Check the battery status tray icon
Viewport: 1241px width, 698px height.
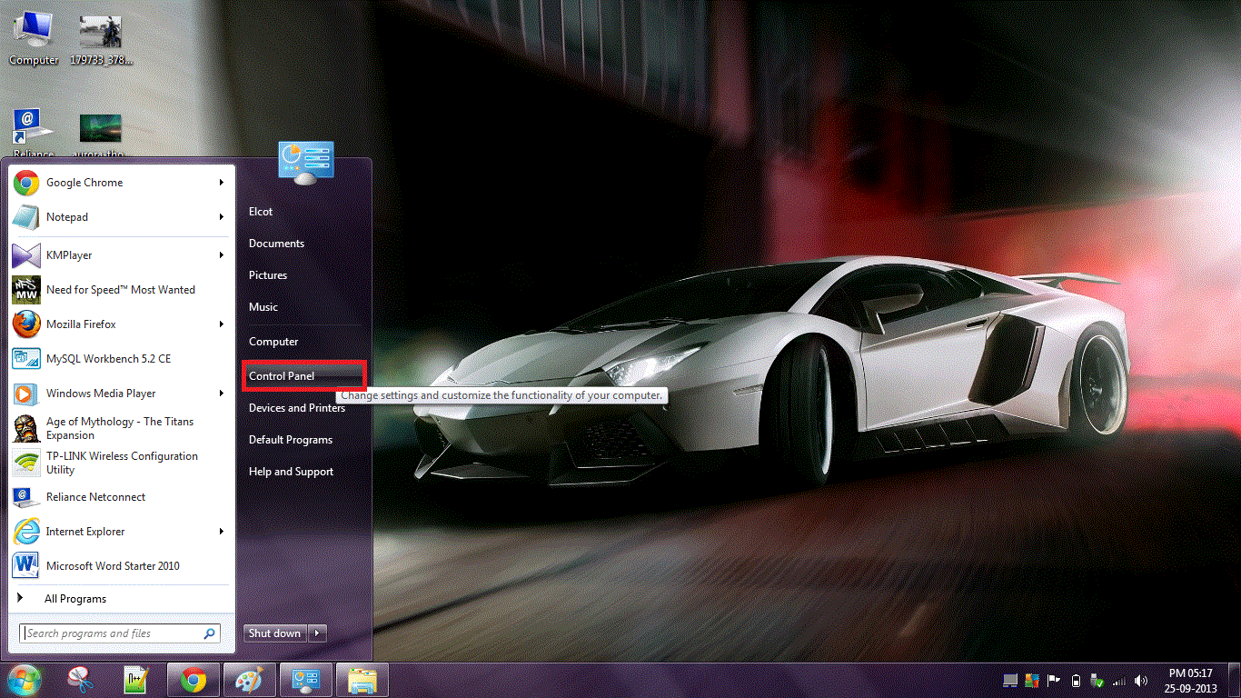pos(1077,680)
